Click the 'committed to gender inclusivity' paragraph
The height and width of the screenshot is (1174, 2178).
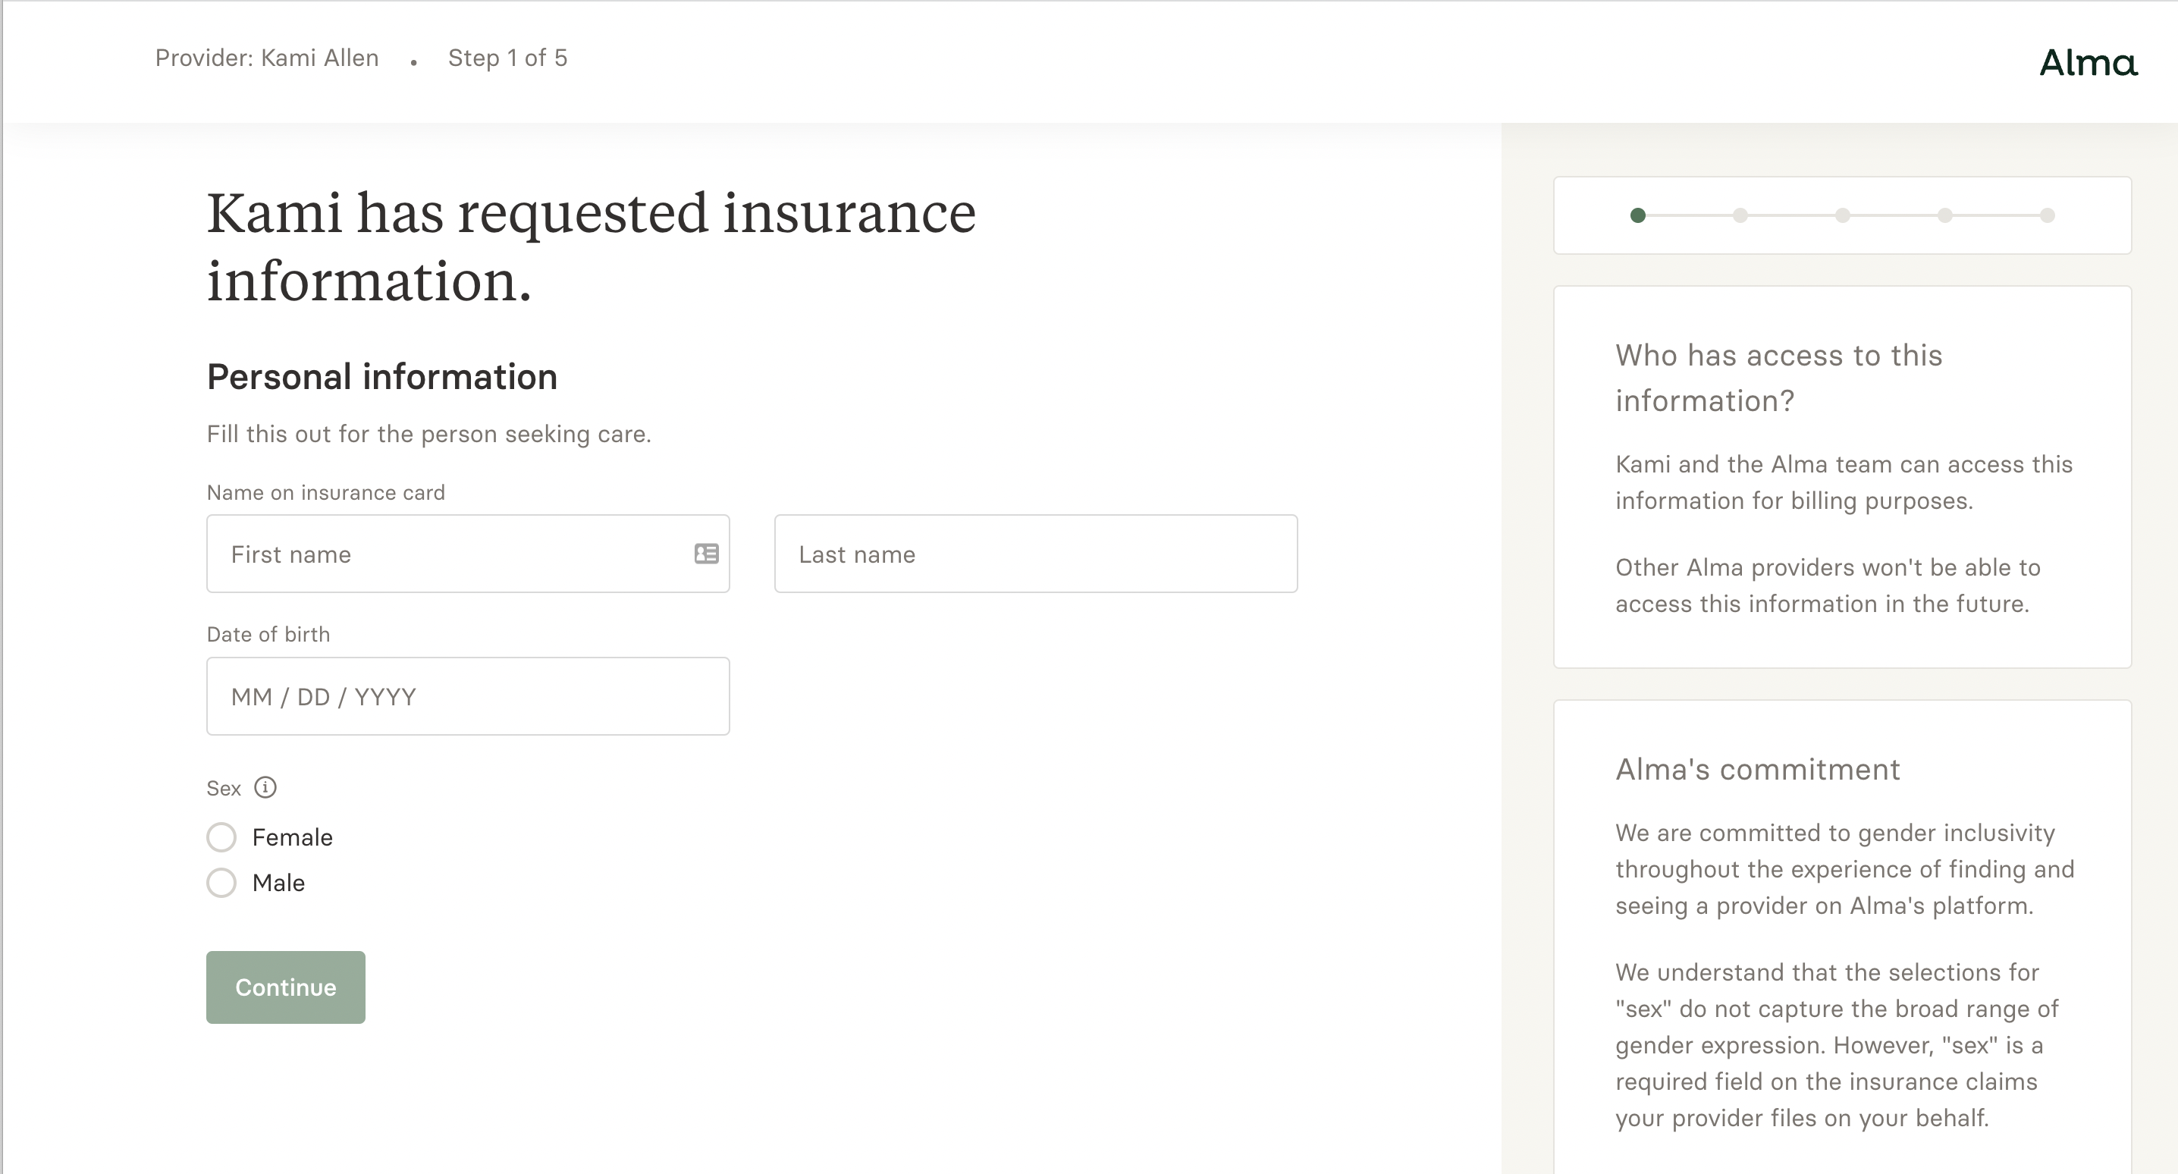tap(1845, 868)
